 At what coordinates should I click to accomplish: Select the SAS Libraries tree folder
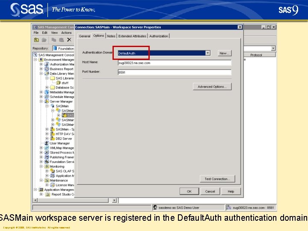(x=65, y=78)
